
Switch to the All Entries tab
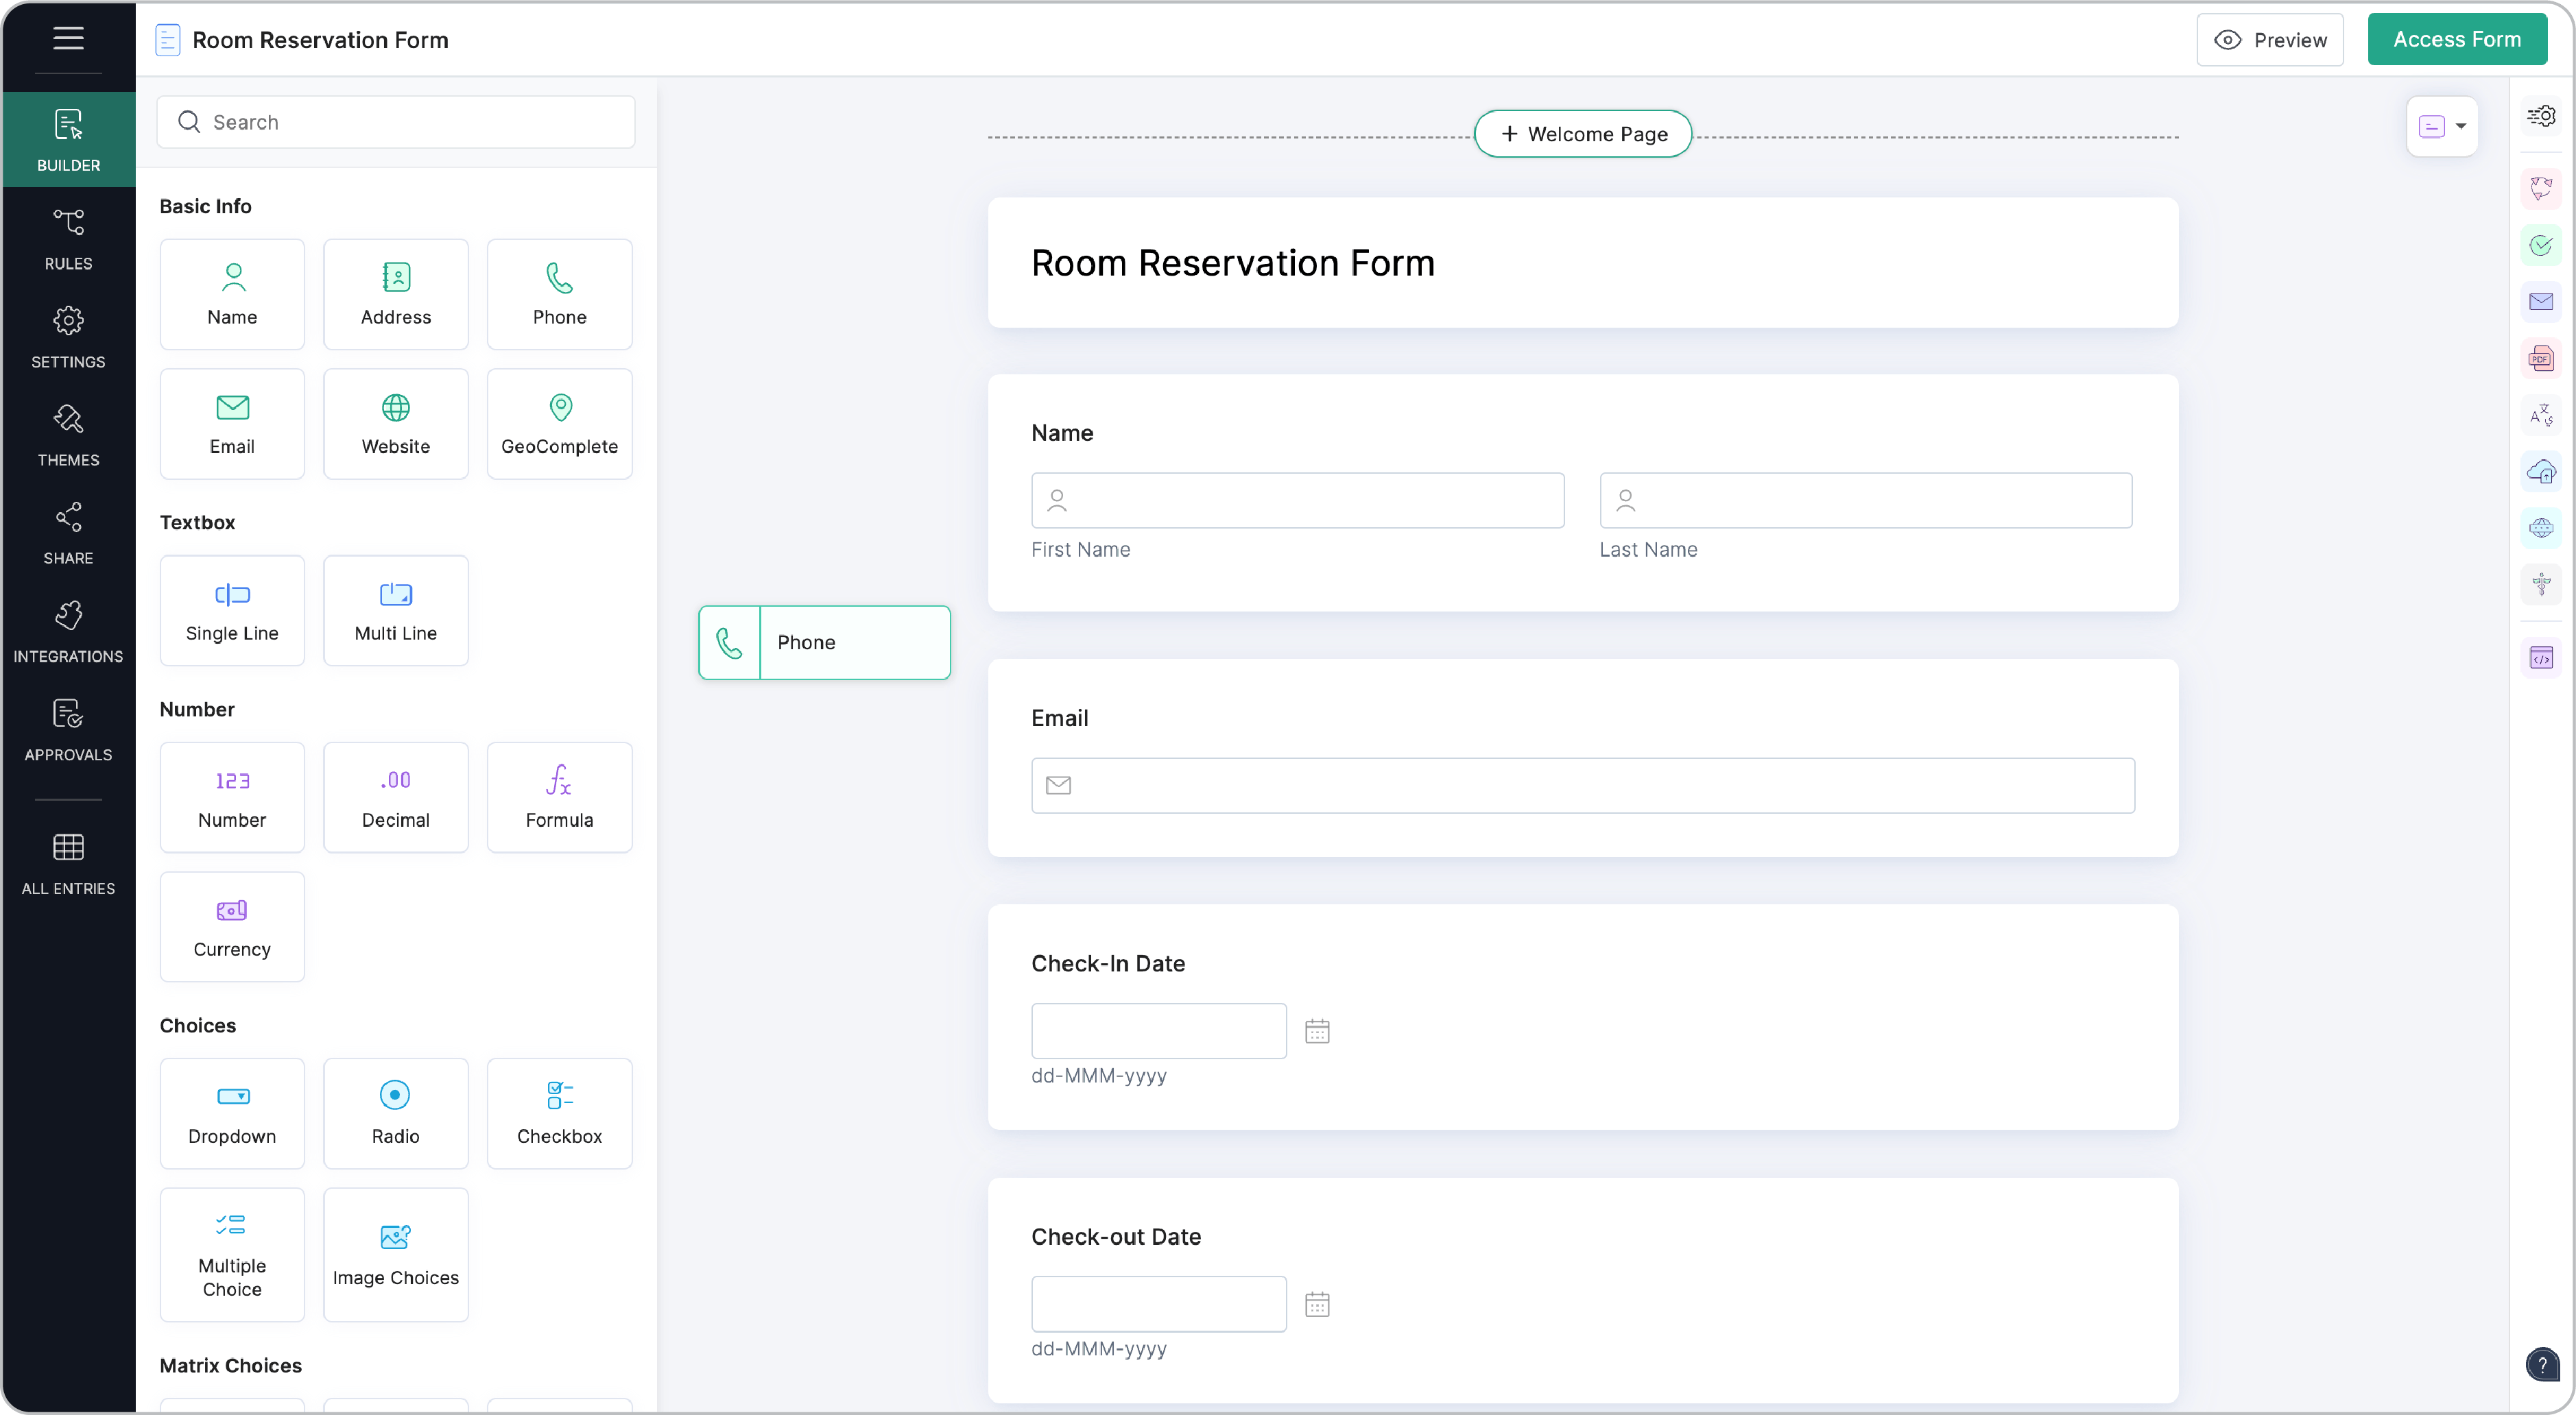68,863
